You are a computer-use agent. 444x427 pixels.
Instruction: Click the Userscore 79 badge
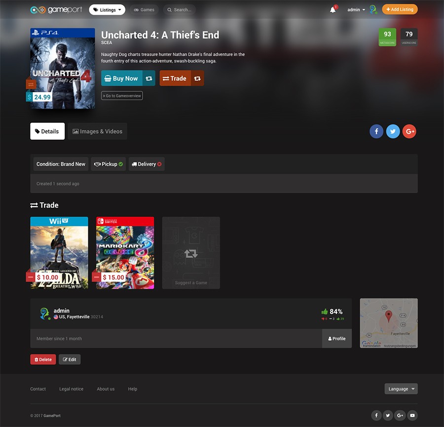tap(409, 37)
